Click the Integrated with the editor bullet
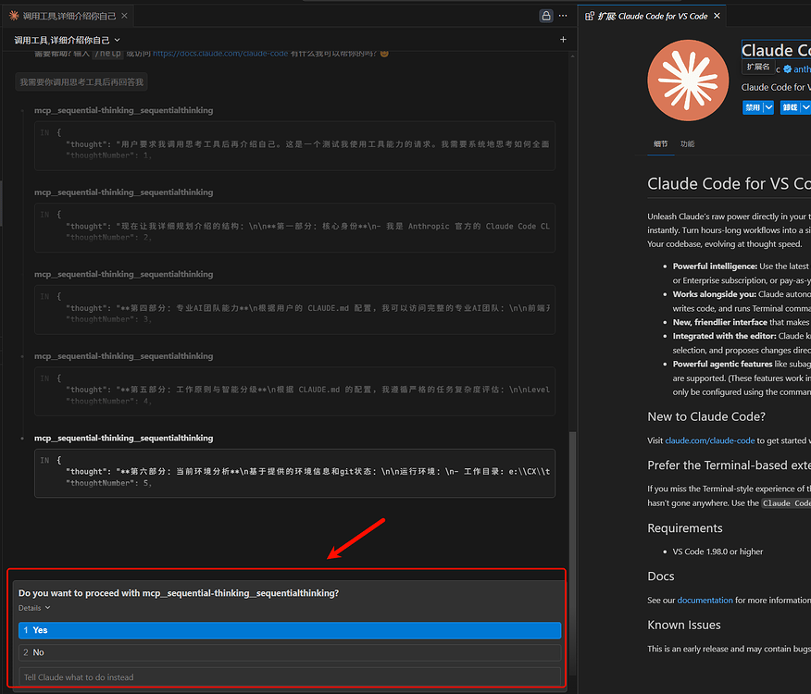Viewport: 811px width, 694px height. (x=742, y=343)
